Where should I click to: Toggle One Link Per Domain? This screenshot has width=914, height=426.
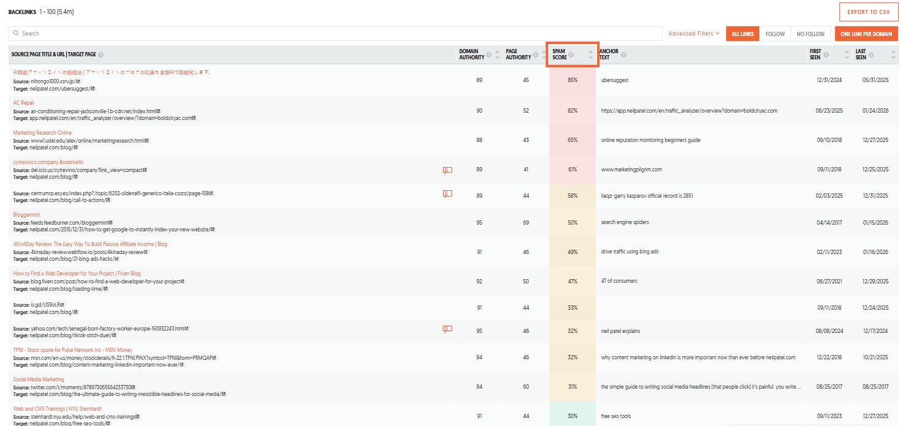point(866,34)
